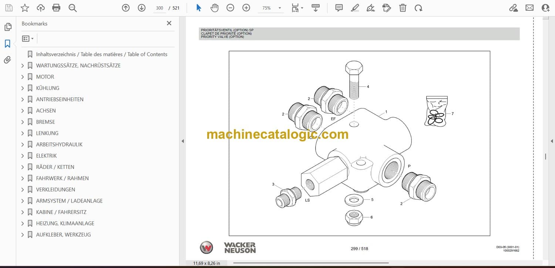Screen dimensions: 555x268
Task: Toggle the Bookmarks side panel
Action: click(7, 44)
